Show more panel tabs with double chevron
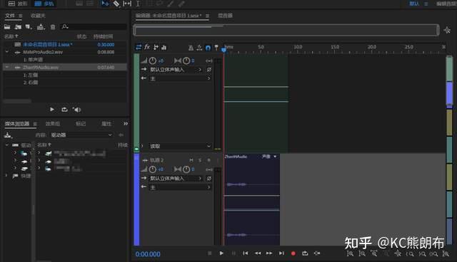Viewport: 457px width, 262px height. pyautogui.click(x=126, y=124)
